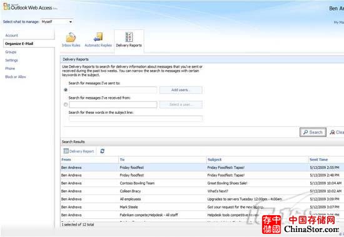Click the Clear button
This screenshot has width=344, height=237.
coord(336,132)
